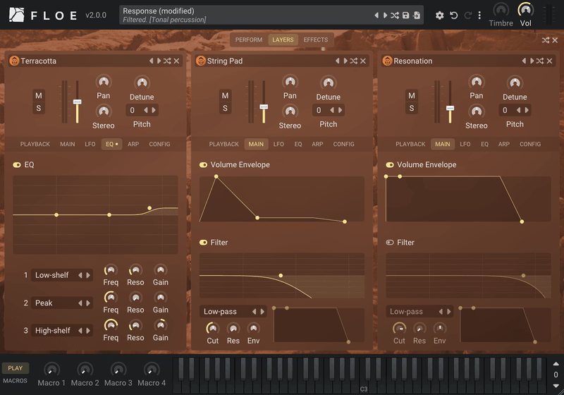Open String Pad Low-pass filter type selector

233,312
